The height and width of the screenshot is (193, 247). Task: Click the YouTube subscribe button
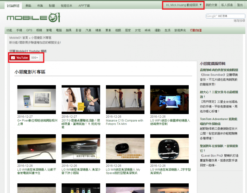tap(20, 58)
